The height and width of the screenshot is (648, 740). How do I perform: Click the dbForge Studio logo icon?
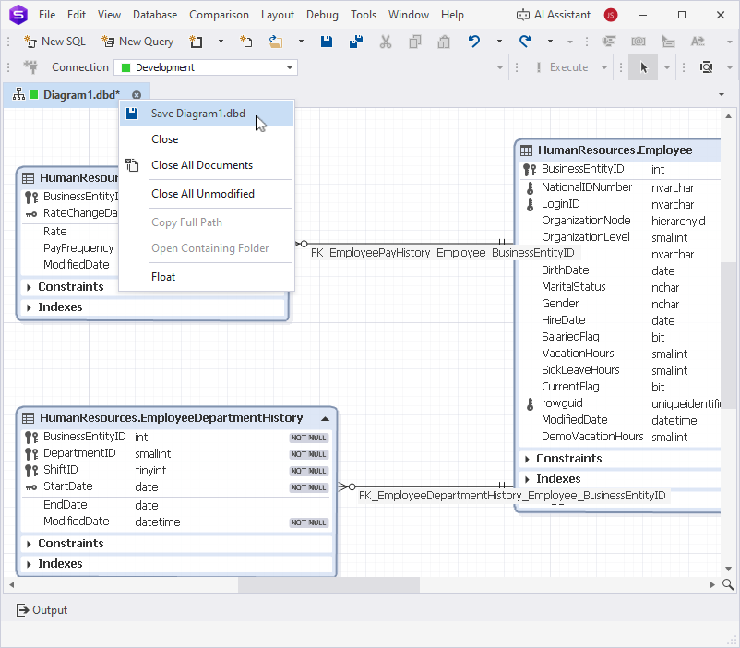[18, 15]
